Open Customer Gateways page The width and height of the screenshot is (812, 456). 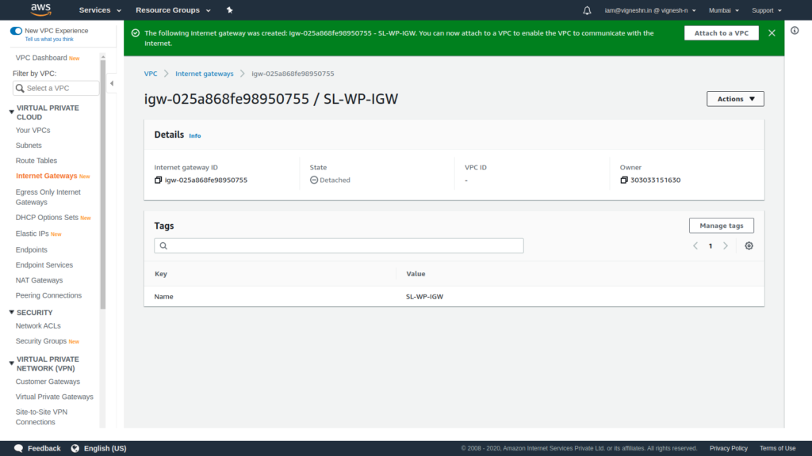(48, 382)
